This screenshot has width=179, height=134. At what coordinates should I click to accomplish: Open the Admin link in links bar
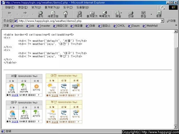tap(17, 26)
